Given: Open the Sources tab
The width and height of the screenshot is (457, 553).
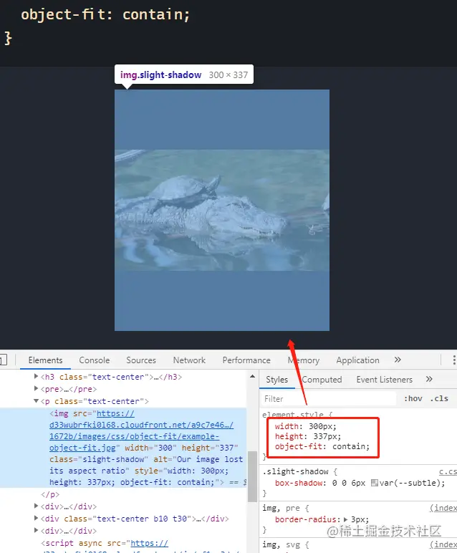Looking at the screenshot, I should coord(141,360).
